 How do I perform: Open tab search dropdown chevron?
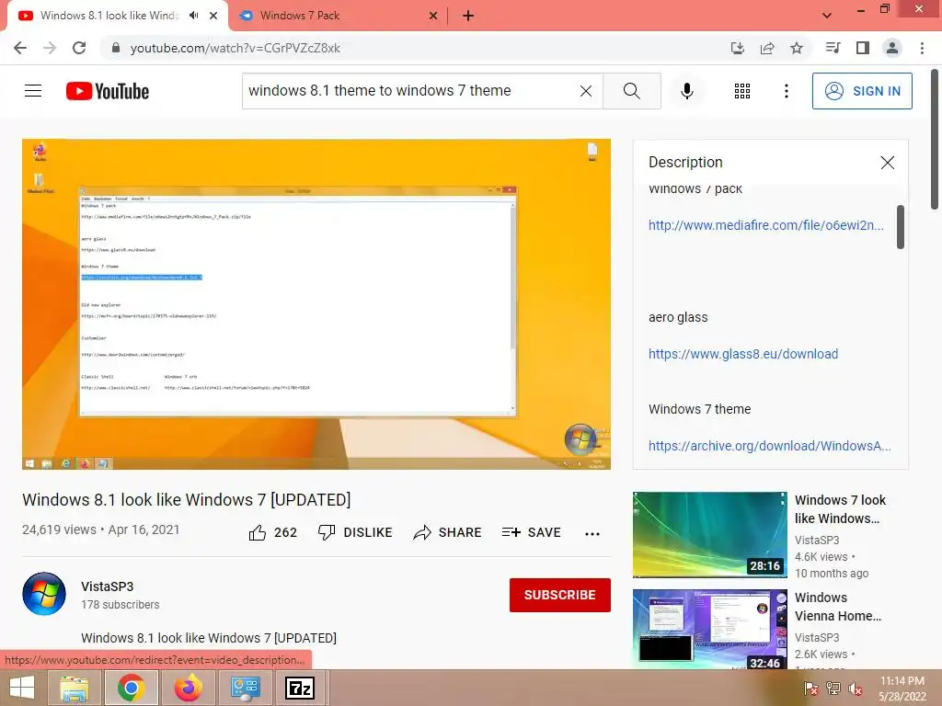[x=827, y=16]
